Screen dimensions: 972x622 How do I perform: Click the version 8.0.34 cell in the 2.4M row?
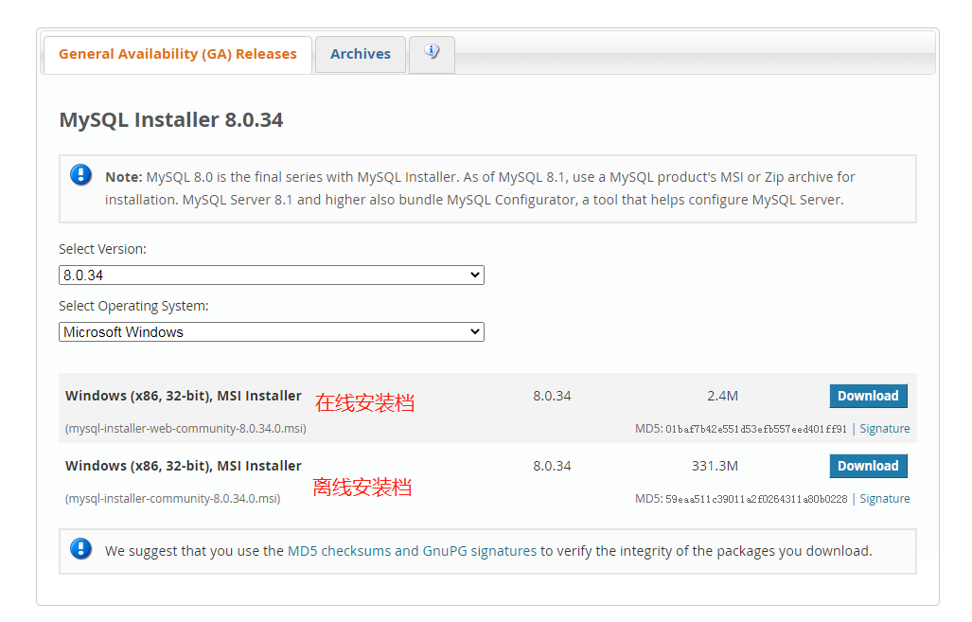pos(552,397)
